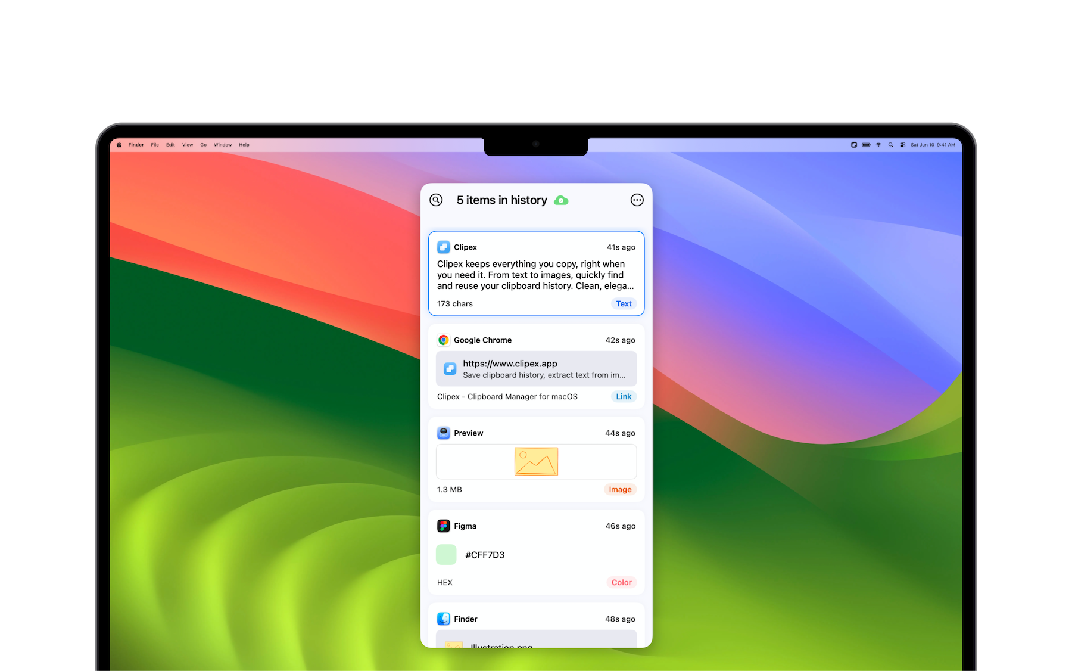Screen dimensions: 1072x671
Task: Open the Window menu
Action: pos(223,145)
